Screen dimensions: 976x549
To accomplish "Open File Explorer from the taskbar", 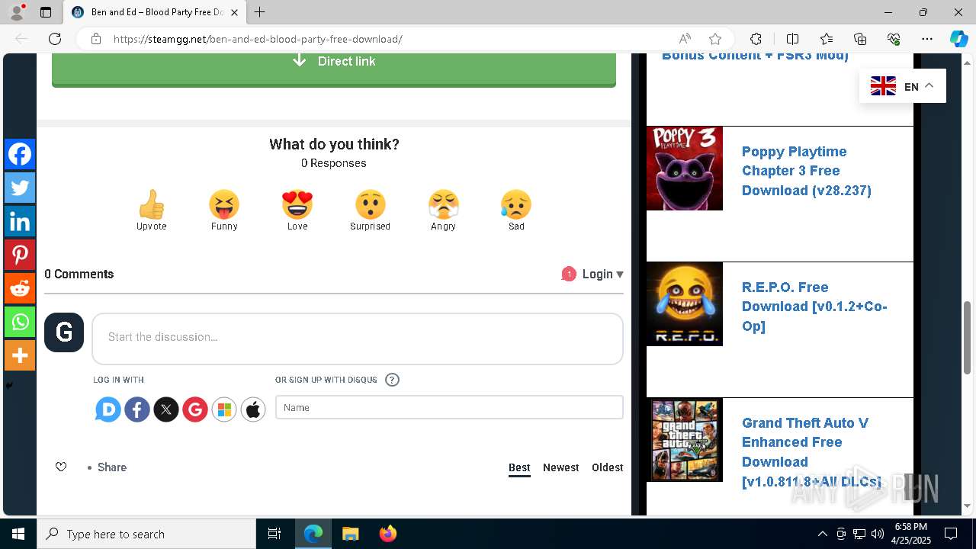I will [350, 534].
